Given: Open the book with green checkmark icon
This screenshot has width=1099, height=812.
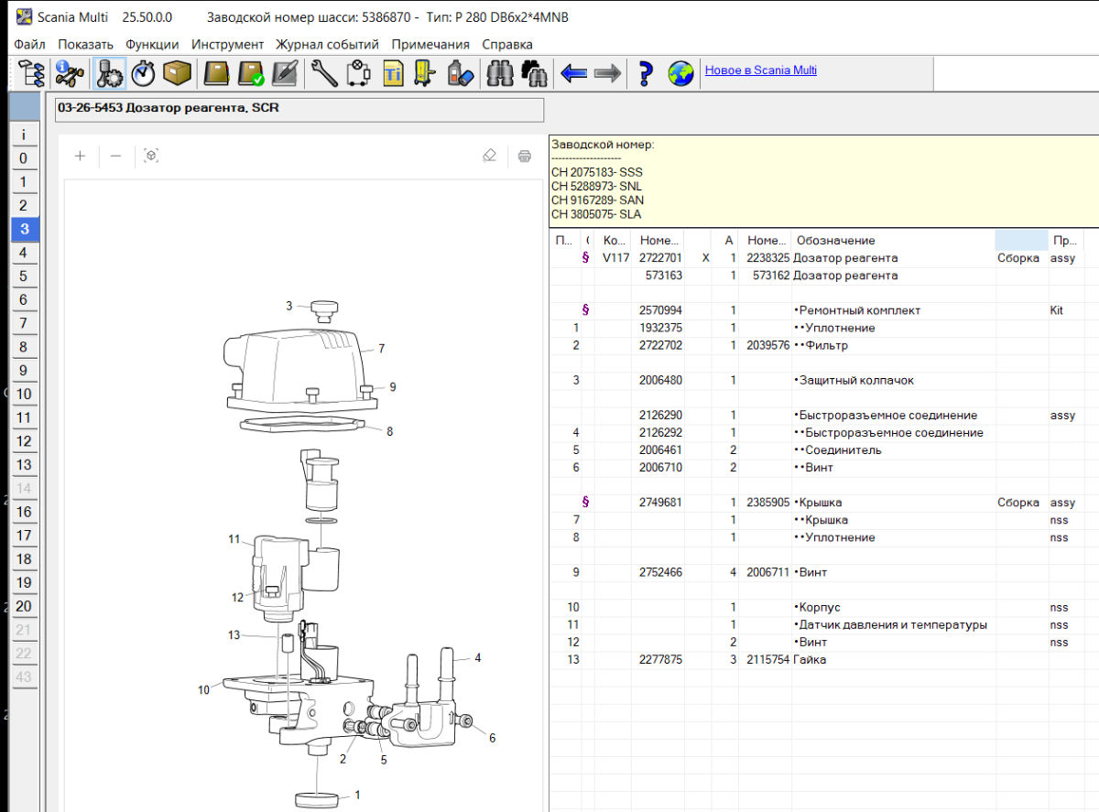Looking at the screenshot, I should click(251, 72).
